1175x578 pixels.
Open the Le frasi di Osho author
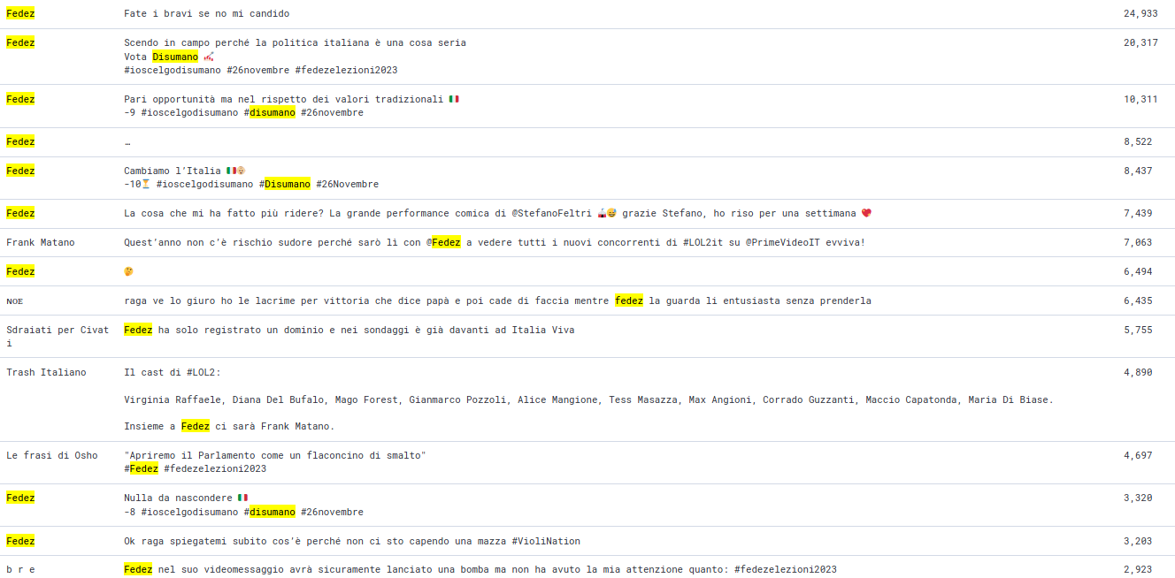[x=52, y=455]
